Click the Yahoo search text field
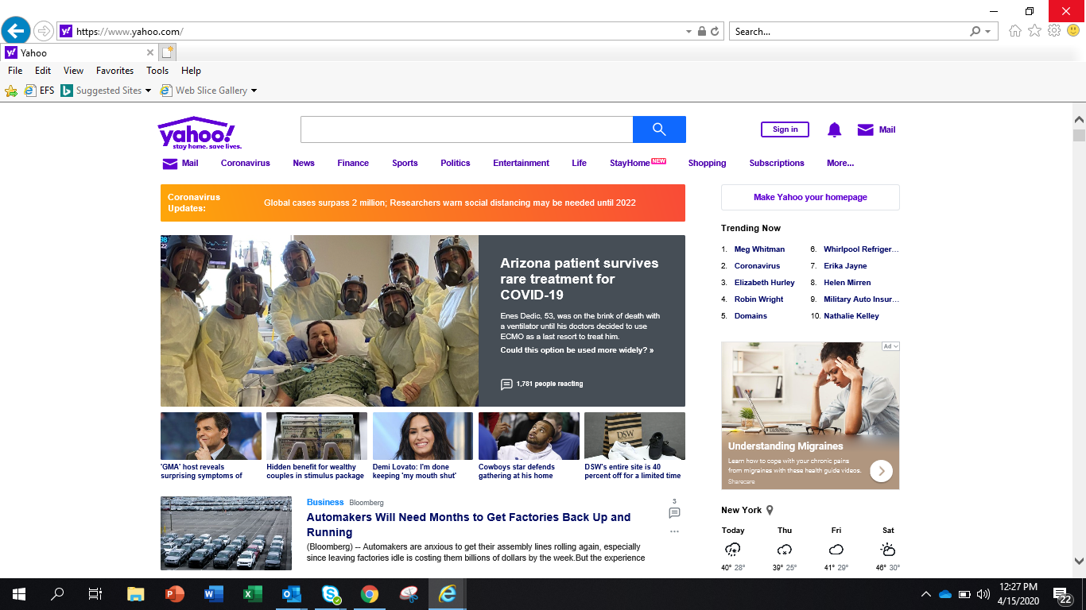1086x610 pixels. [466, 129]
